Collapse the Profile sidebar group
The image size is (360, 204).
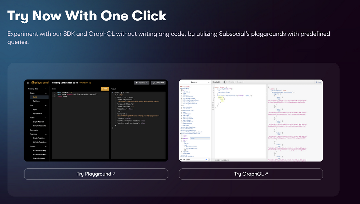pyautogui.click(x=46, y=118)
